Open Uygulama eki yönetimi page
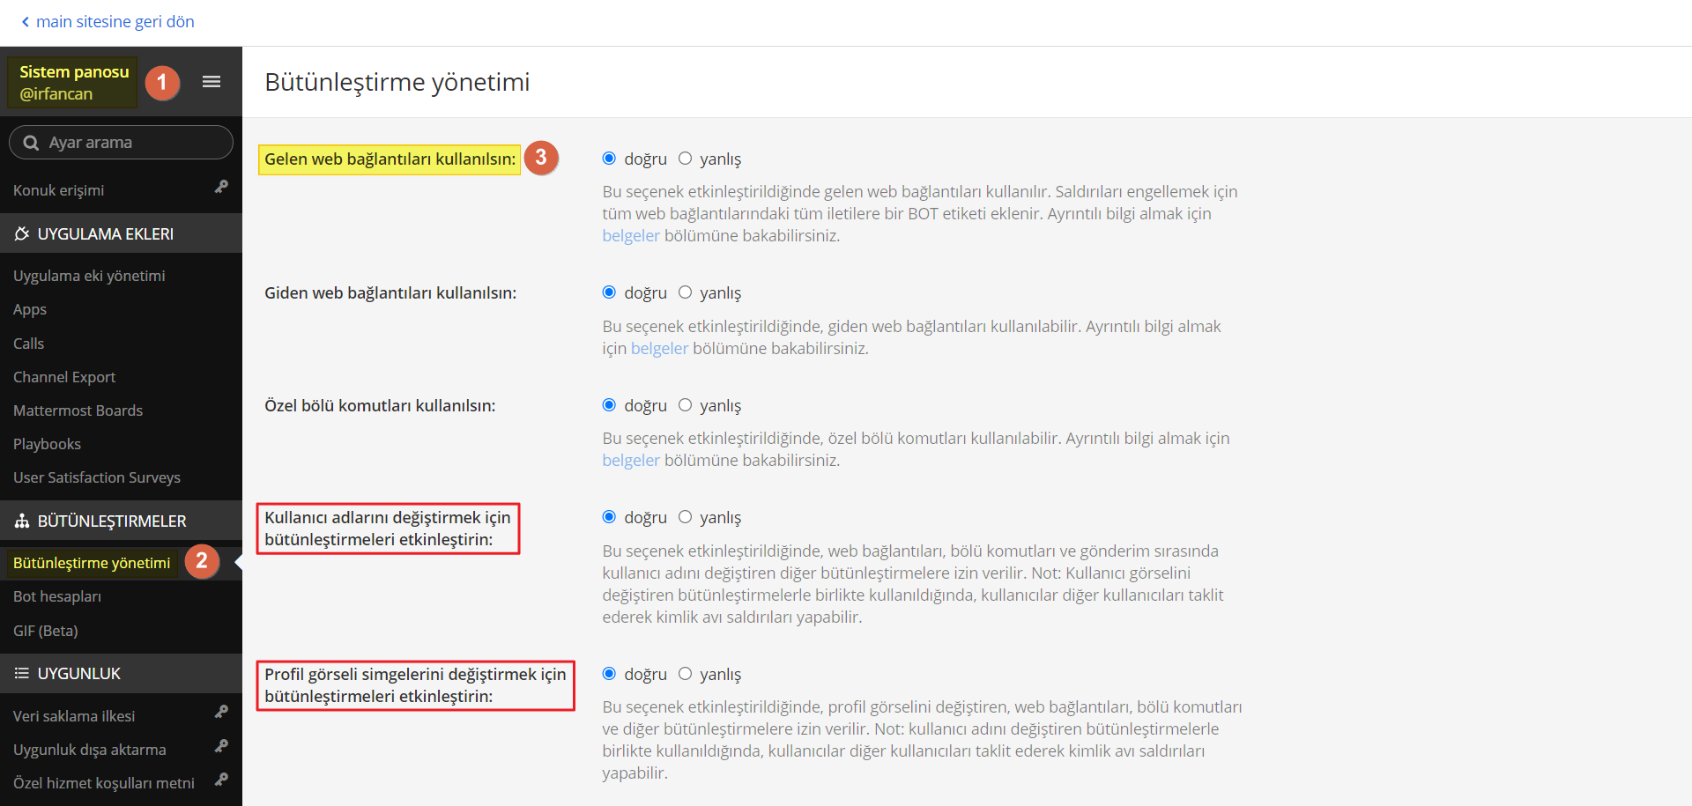 coord(89,276)
